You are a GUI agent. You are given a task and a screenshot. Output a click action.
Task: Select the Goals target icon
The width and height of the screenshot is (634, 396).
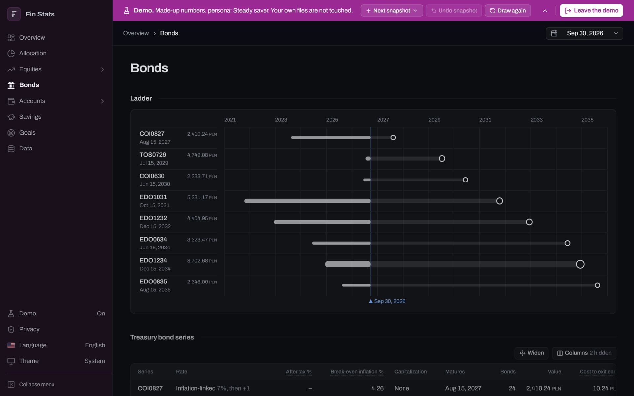[x=11, y=133]
